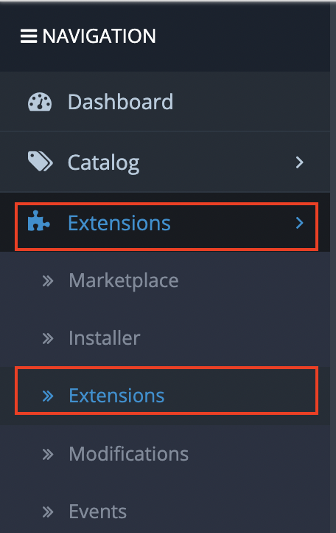Viewport: 336px width, 533px height.
Task: Click the Dashboard speedometer icon
Action: pyautogui.click(x=40, y=102)
